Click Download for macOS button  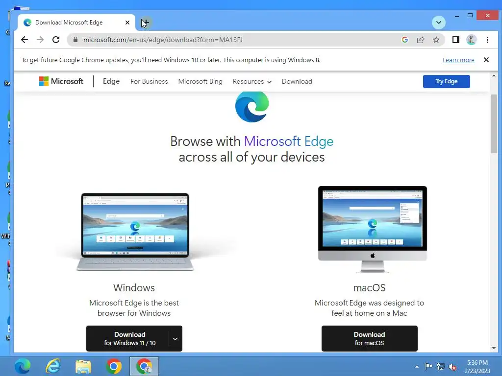pos(369,338)
